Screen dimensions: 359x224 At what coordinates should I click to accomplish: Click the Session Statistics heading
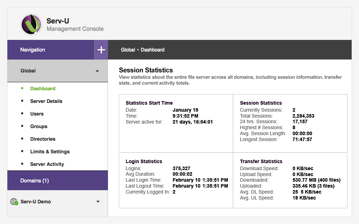tap(146, 70)
